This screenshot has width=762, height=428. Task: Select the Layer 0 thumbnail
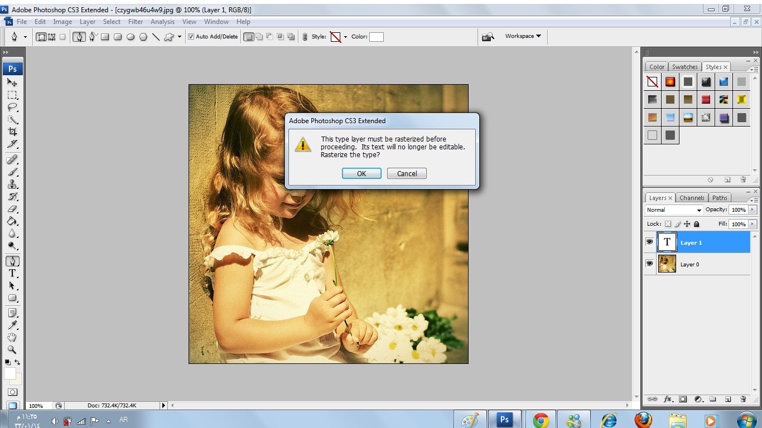pos(667,264)
